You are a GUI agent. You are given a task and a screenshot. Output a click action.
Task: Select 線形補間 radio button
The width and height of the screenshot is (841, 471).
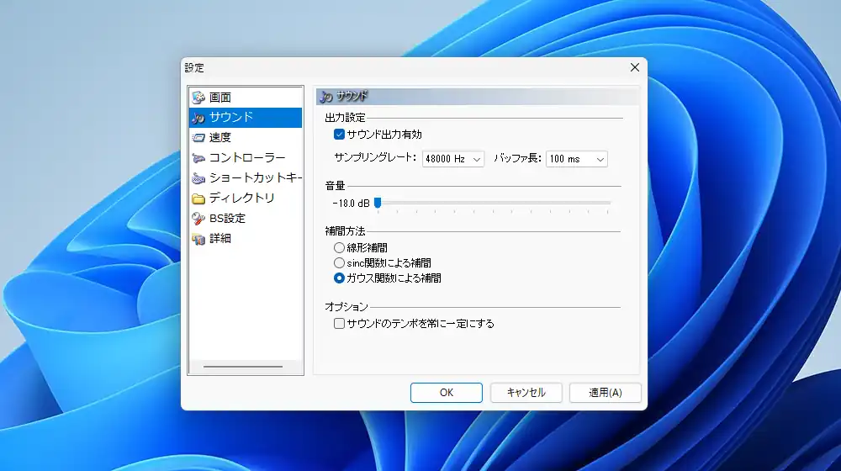click(339, 248)
